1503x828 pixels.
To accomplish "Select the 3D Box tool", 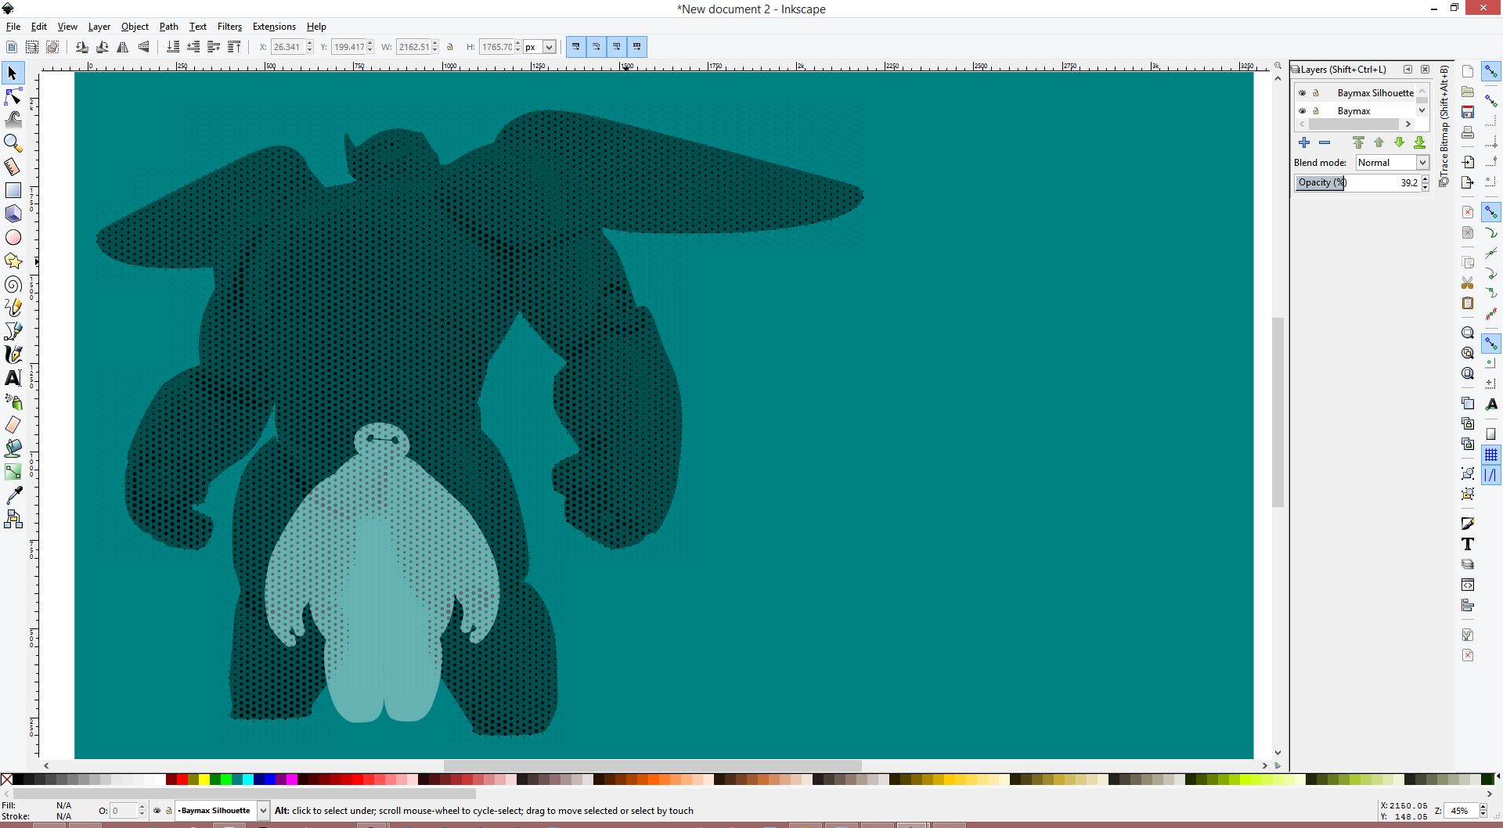I will 13,214.
